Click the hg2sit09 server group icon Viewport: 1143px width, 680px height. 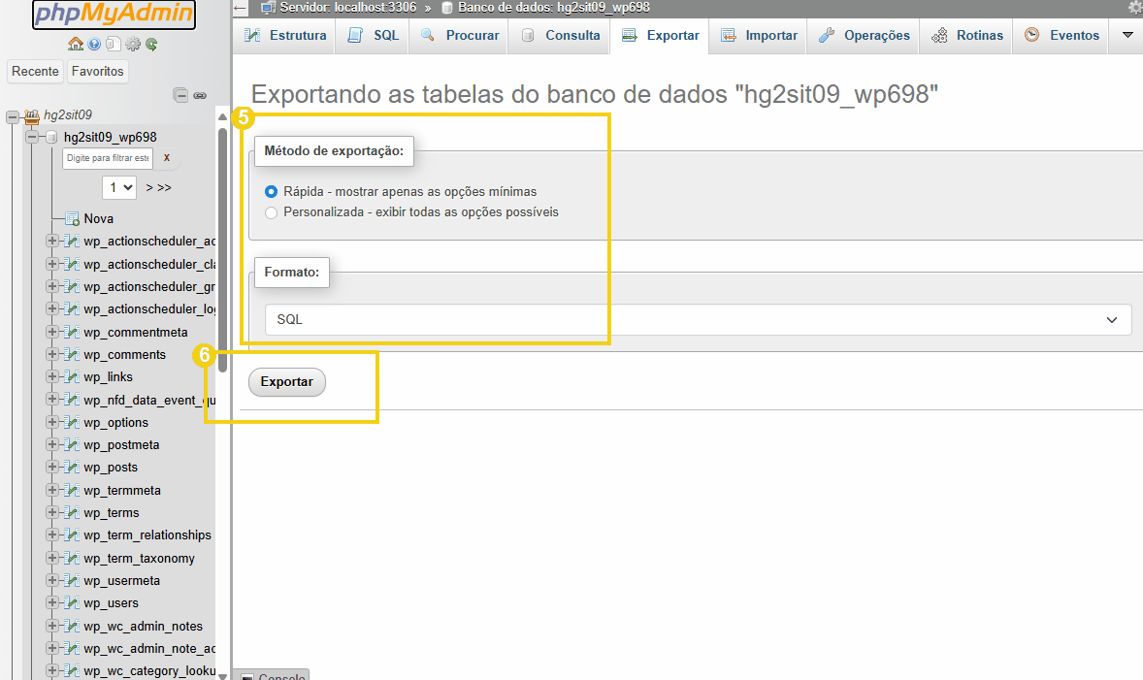31,114
